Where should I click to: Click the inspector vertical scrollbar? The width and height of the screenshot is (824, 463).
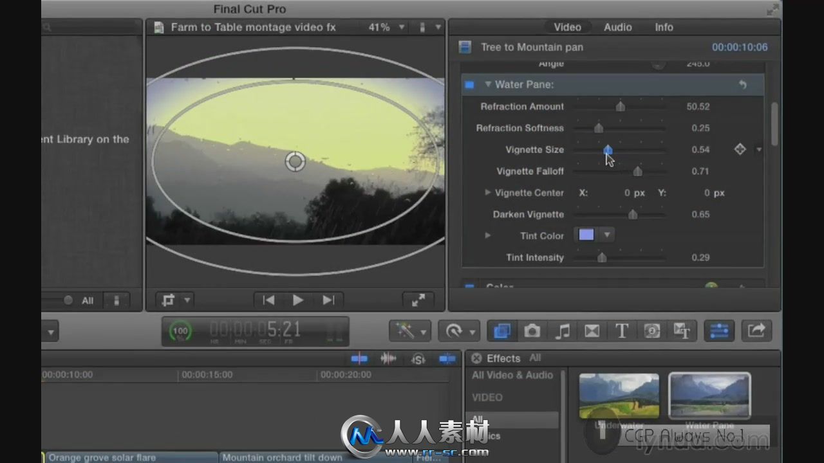point(774,123)
